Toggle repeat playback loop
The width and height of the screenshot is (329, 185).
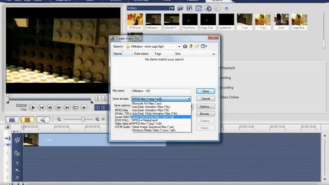click(x=76, y=107)
